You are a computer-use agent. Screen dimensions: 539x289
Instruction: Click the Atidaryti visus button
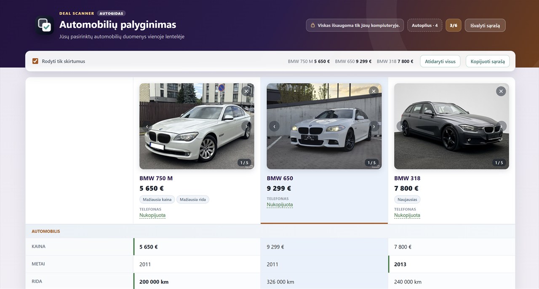pyautogui.click(x=440, y=61)
